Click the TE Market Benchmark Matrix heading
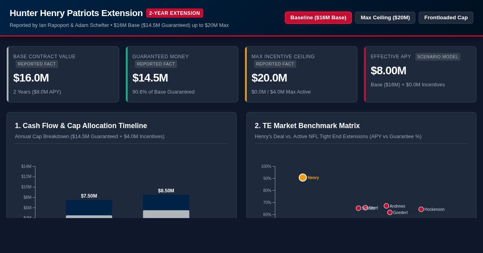Viewport: 483px width, 253px height. pos(307,126)
